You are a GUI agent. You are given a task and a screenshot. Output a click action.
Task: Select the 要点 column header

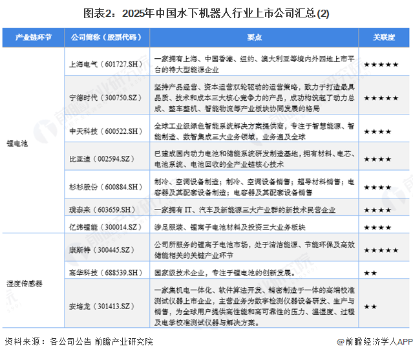tap(254, 38)
